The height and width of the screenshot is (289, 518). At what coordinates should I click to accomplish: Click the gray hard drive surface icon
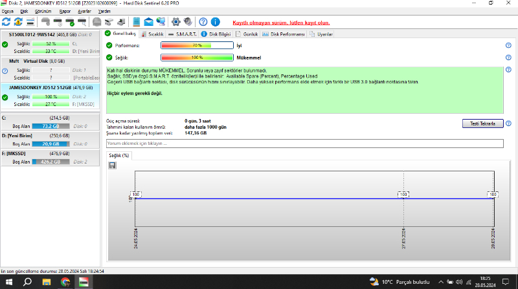(x=96, y=22)
